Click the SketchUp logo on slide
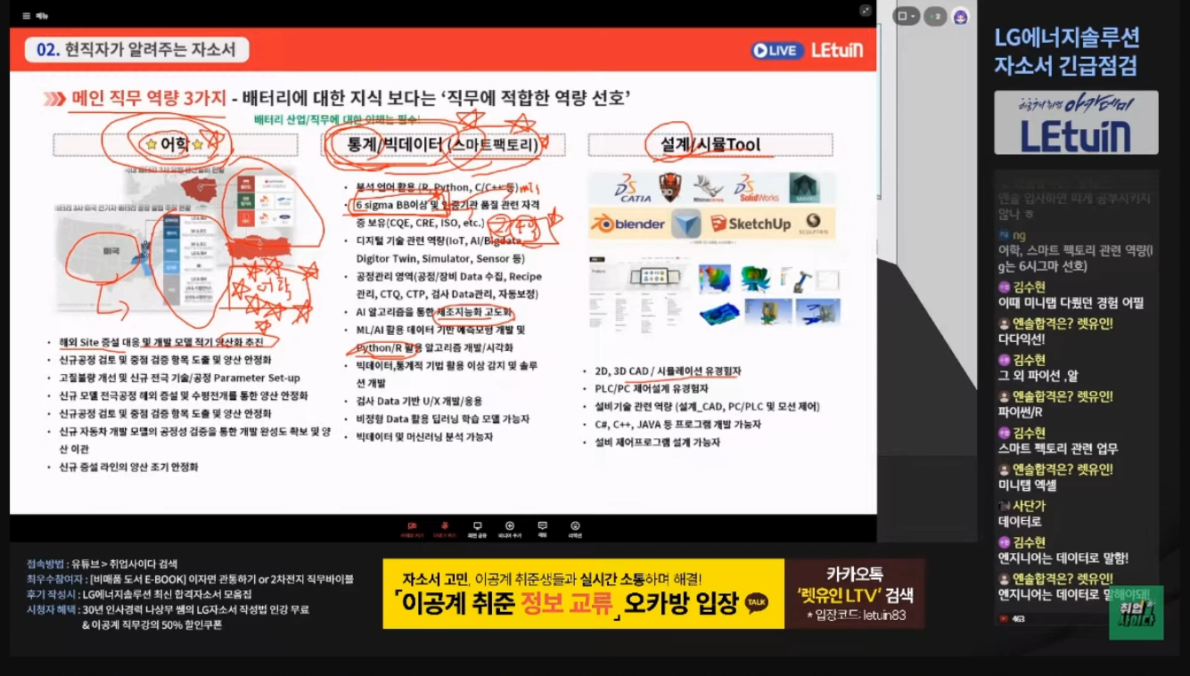This screenshot has width=1190, height=676. click(x=750, y=224)
